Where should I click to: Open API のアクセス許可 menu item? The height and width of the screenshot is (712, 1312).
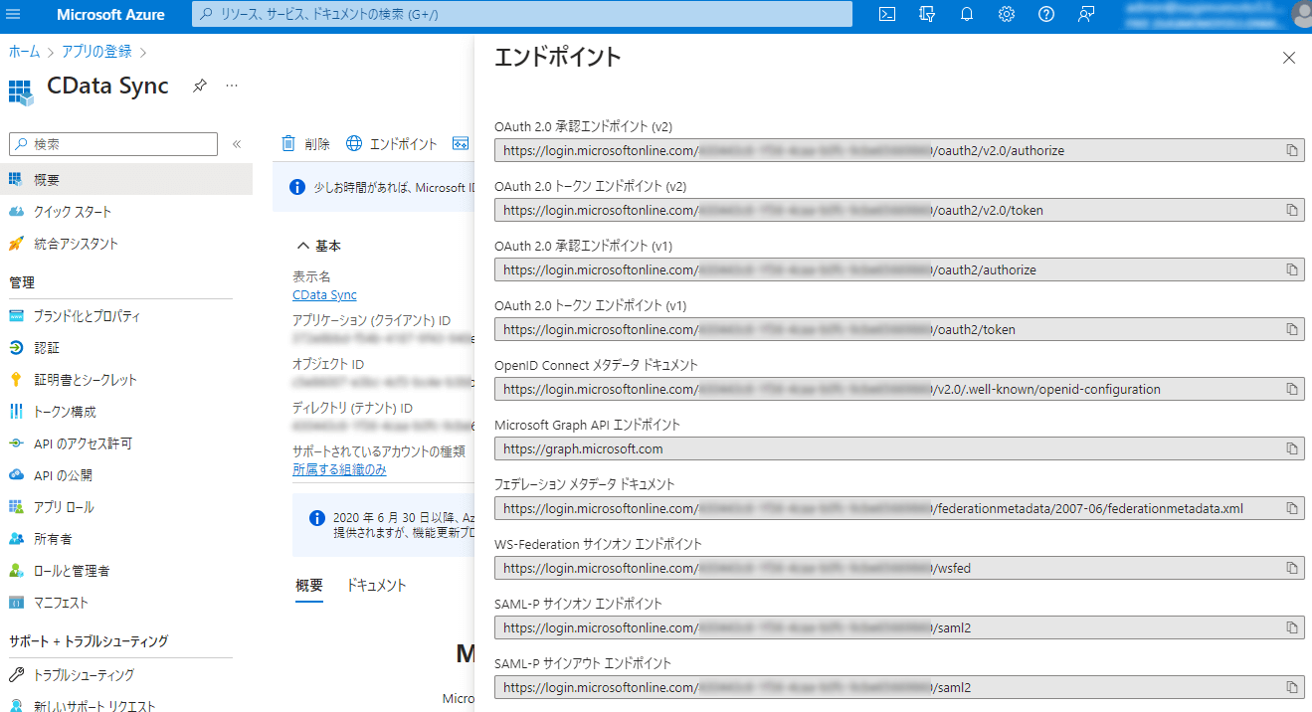(x=83, y=444)
